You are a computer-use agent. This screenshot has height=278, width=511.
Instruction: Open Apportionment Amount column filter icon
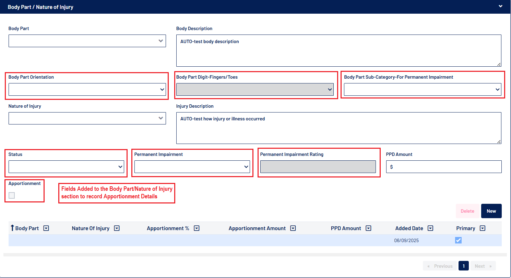point(293,228)
